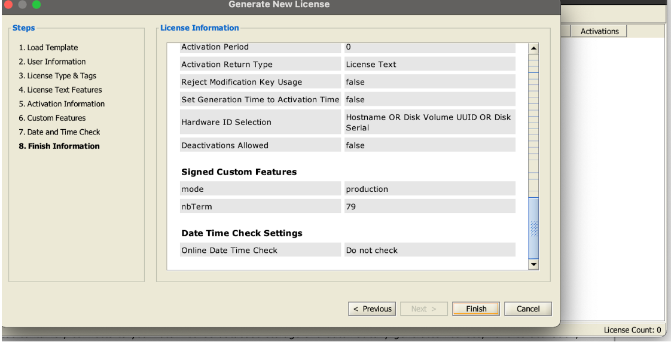Click the mode value 'production'
671x342 pixels.
click(429, 189)
